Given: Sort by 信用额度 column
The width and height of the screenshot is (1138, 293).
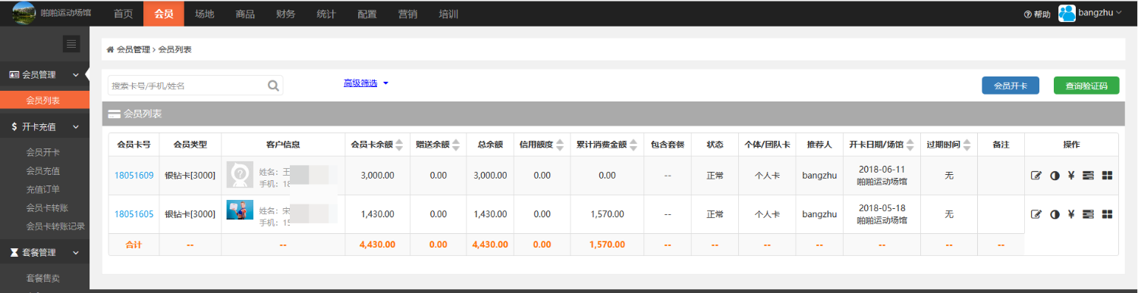Looking at the screenshot, I should click(x=561, y=145).
